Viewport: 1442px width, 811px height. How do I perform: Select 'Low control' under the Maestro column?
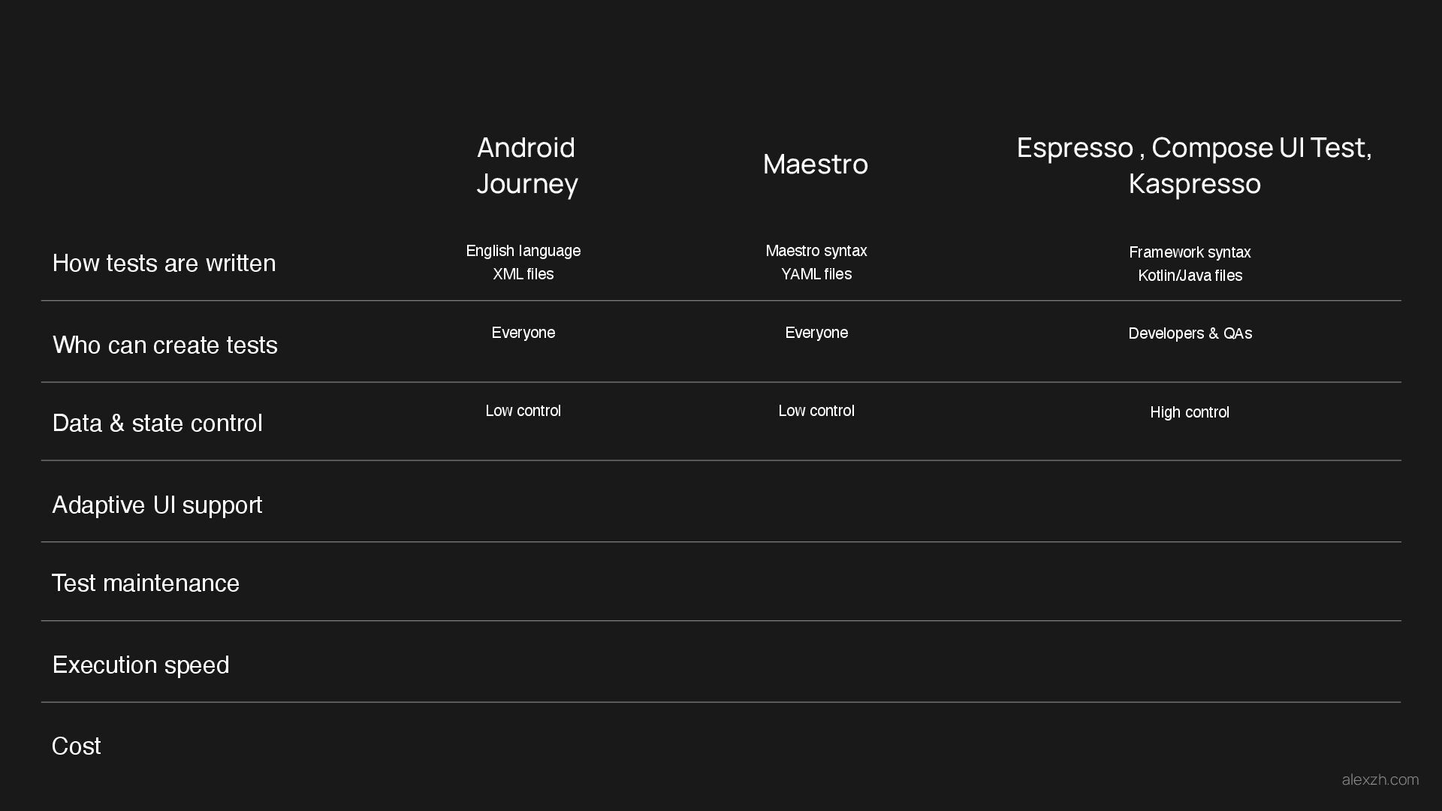click(816, 411)
